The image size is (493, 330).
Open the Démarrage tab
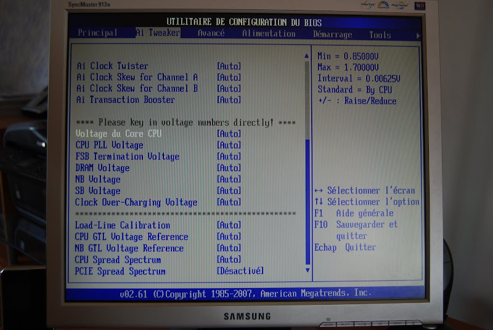tap(332, 34)
